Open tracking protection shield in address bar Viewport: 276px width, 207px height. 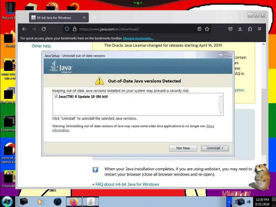tap(67, 29)
